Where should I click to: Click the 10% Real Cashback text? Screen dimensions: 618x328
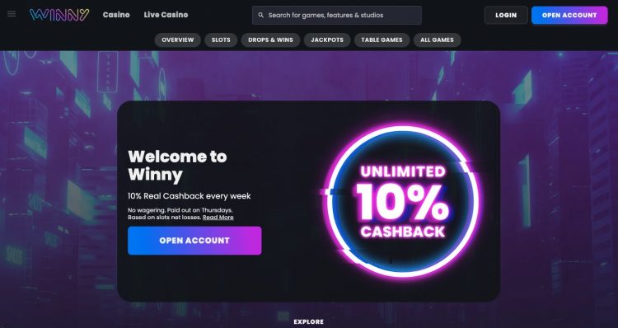190,196
